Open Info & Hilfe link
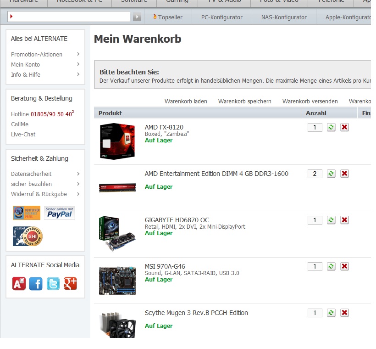The image size is (376, 349). coord(26,75)
